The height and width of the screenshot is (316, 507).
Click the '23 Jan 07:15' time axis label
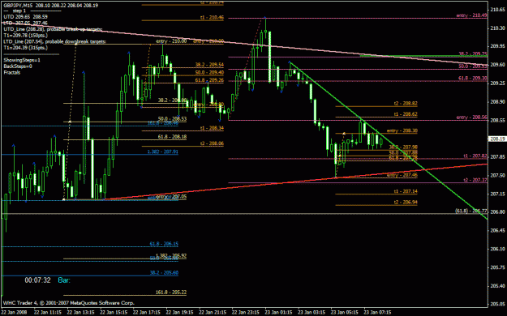point(377,313)
